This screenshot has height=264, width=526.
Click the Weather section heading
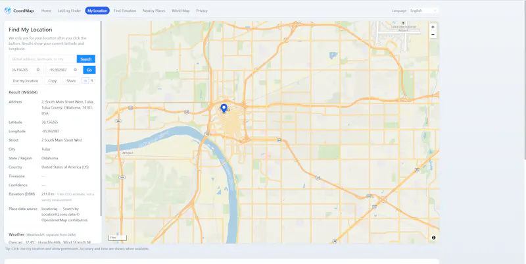(x=16, y=234)
